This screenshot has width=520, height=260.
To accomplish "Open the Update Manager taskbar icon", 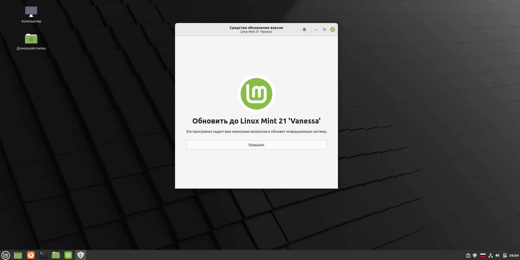I will (x=68, y=255).
